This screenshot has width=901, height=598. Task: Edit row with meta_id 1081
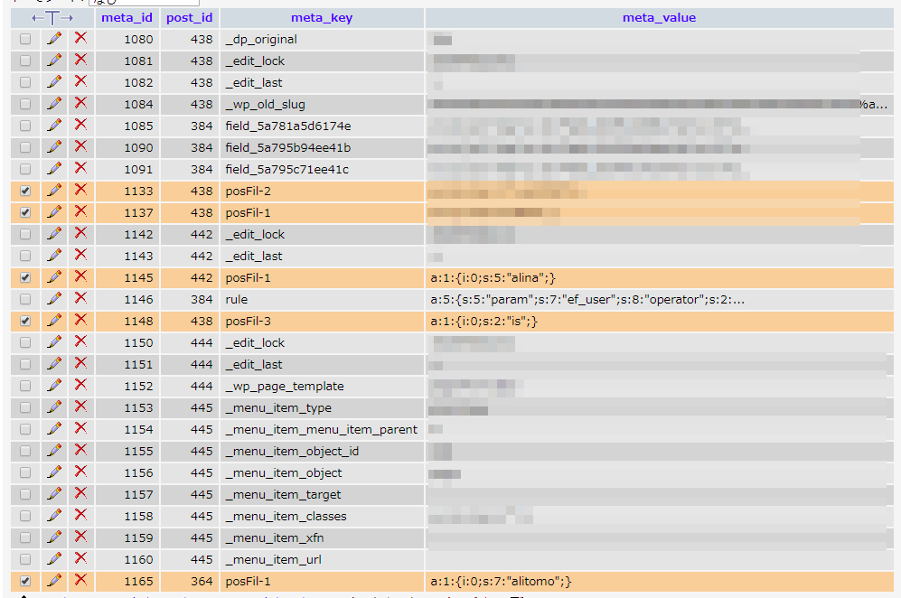54,61
